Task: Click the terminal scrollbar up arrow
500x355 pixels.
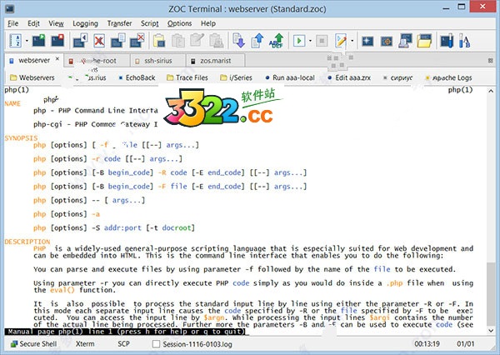Action: click(x=491, y=91)
